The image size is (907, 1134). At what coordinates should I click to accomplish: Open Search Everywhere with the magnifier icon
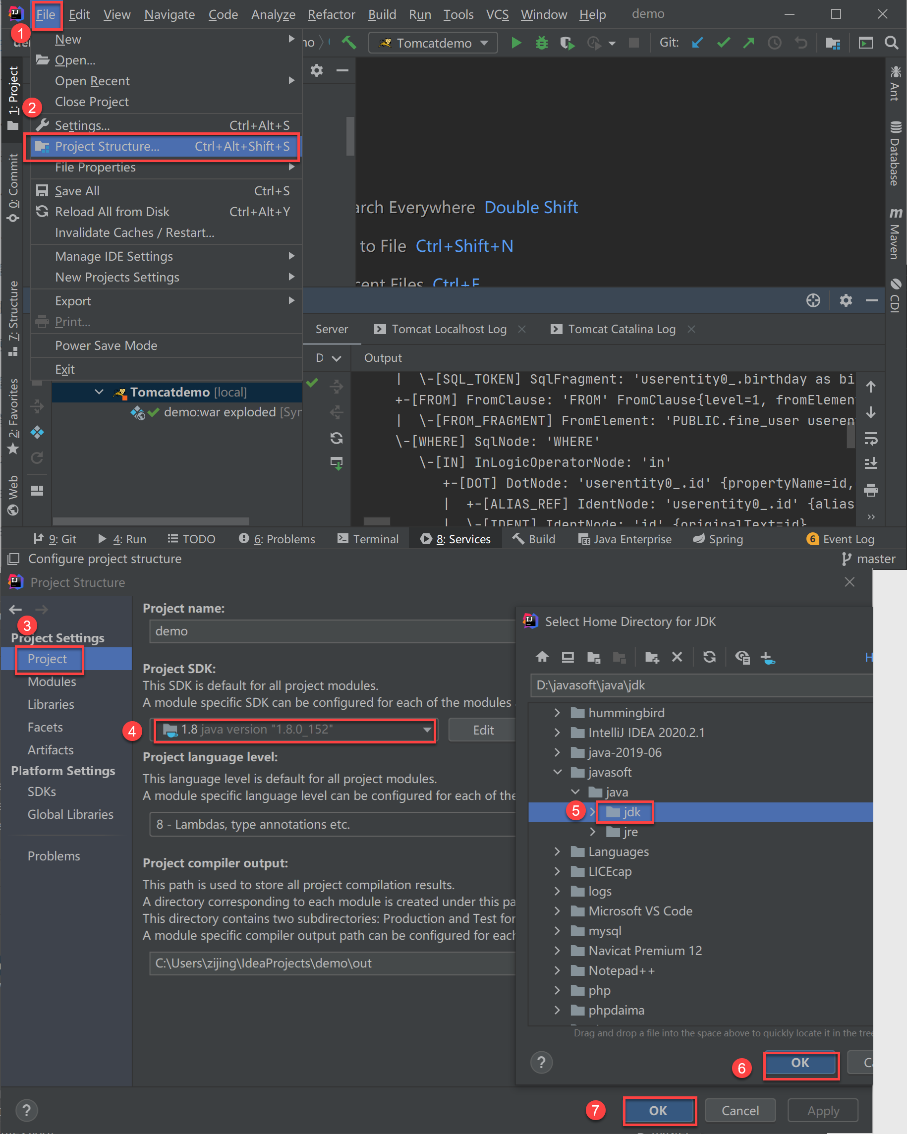tap(891, 43)
